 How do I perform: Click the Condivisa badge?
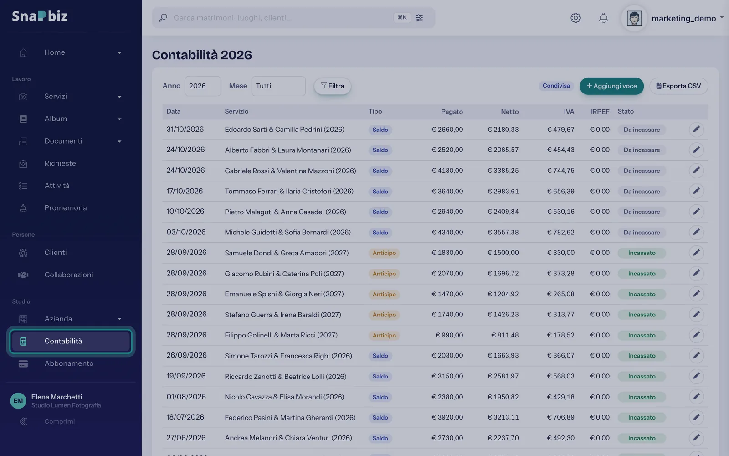[x=556, y=86]
